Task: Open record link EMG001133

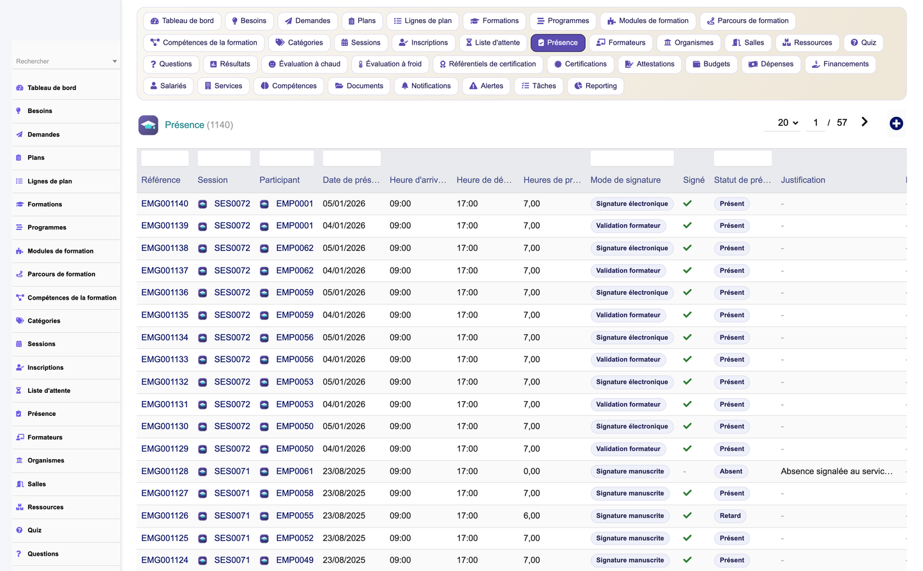Action: click(x=165, y=360)
